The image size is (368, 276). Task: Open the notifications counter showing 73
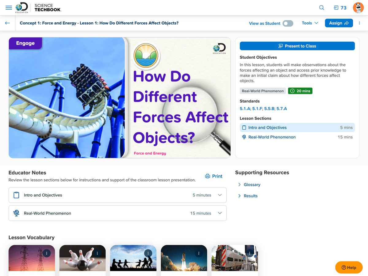click(340, 8)
